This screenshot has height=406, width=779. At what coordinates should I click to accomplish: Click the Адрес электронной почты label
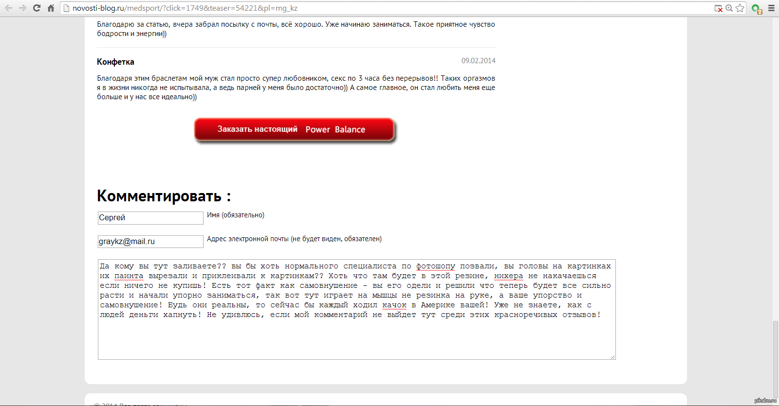coord(294,239)
